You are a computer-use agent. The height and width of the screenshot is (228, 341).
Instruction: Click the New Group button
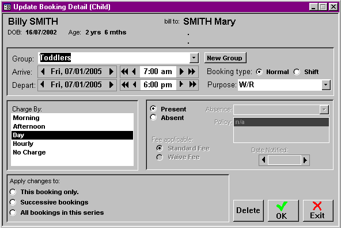point(225,58)
